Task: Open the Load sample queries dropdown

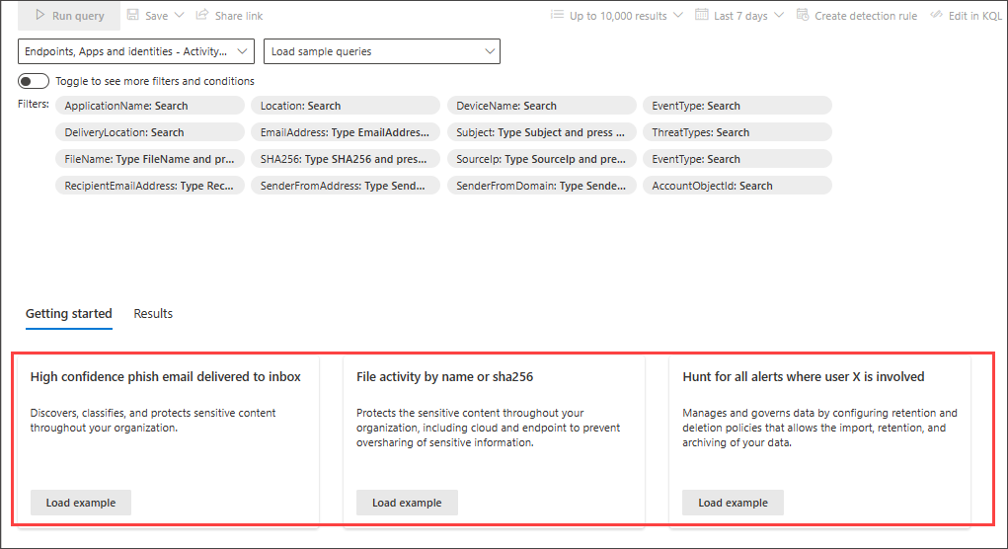Action: click(382, 51)
